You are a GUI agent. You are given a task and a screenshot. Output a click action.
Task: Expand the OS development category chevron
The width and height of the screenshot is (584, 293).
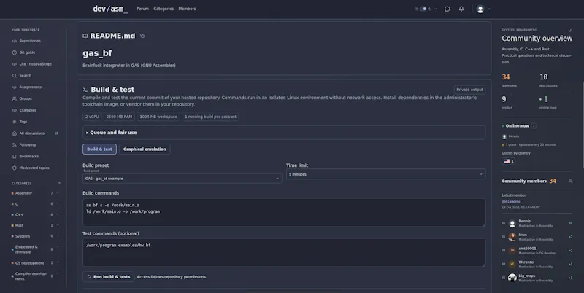point(58,262)
